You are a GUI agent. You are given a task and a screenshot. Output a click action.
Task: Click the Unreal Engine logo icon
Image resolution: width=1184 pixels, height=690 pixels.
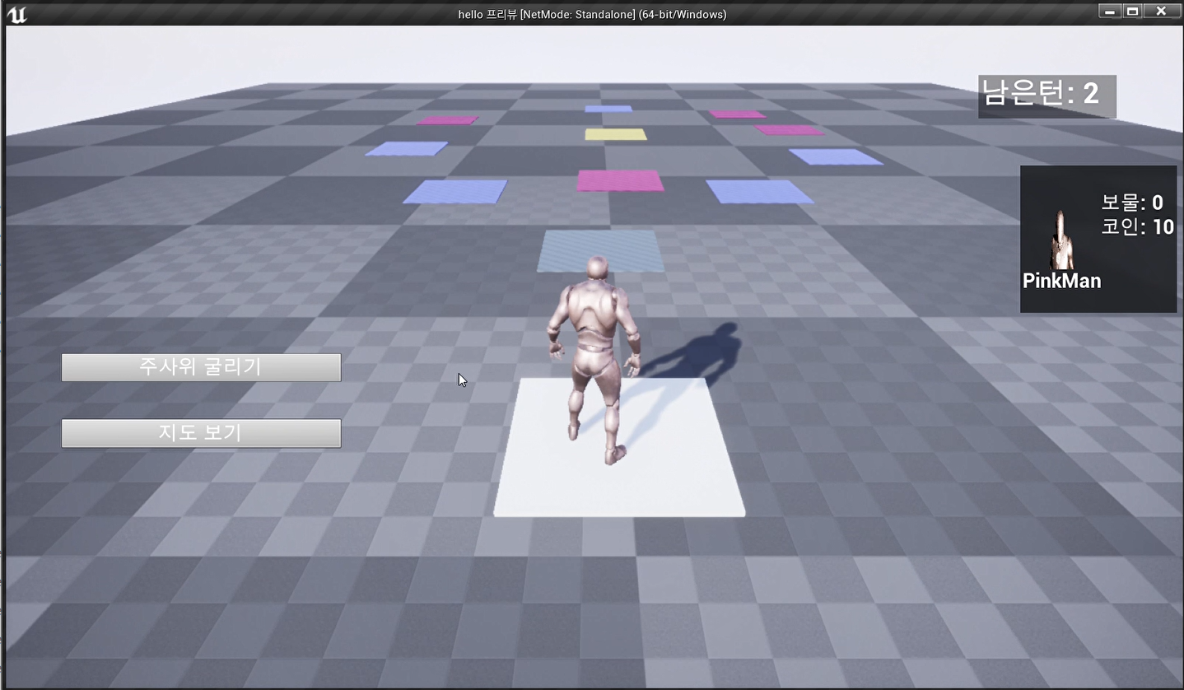click(x=16, y=13)
